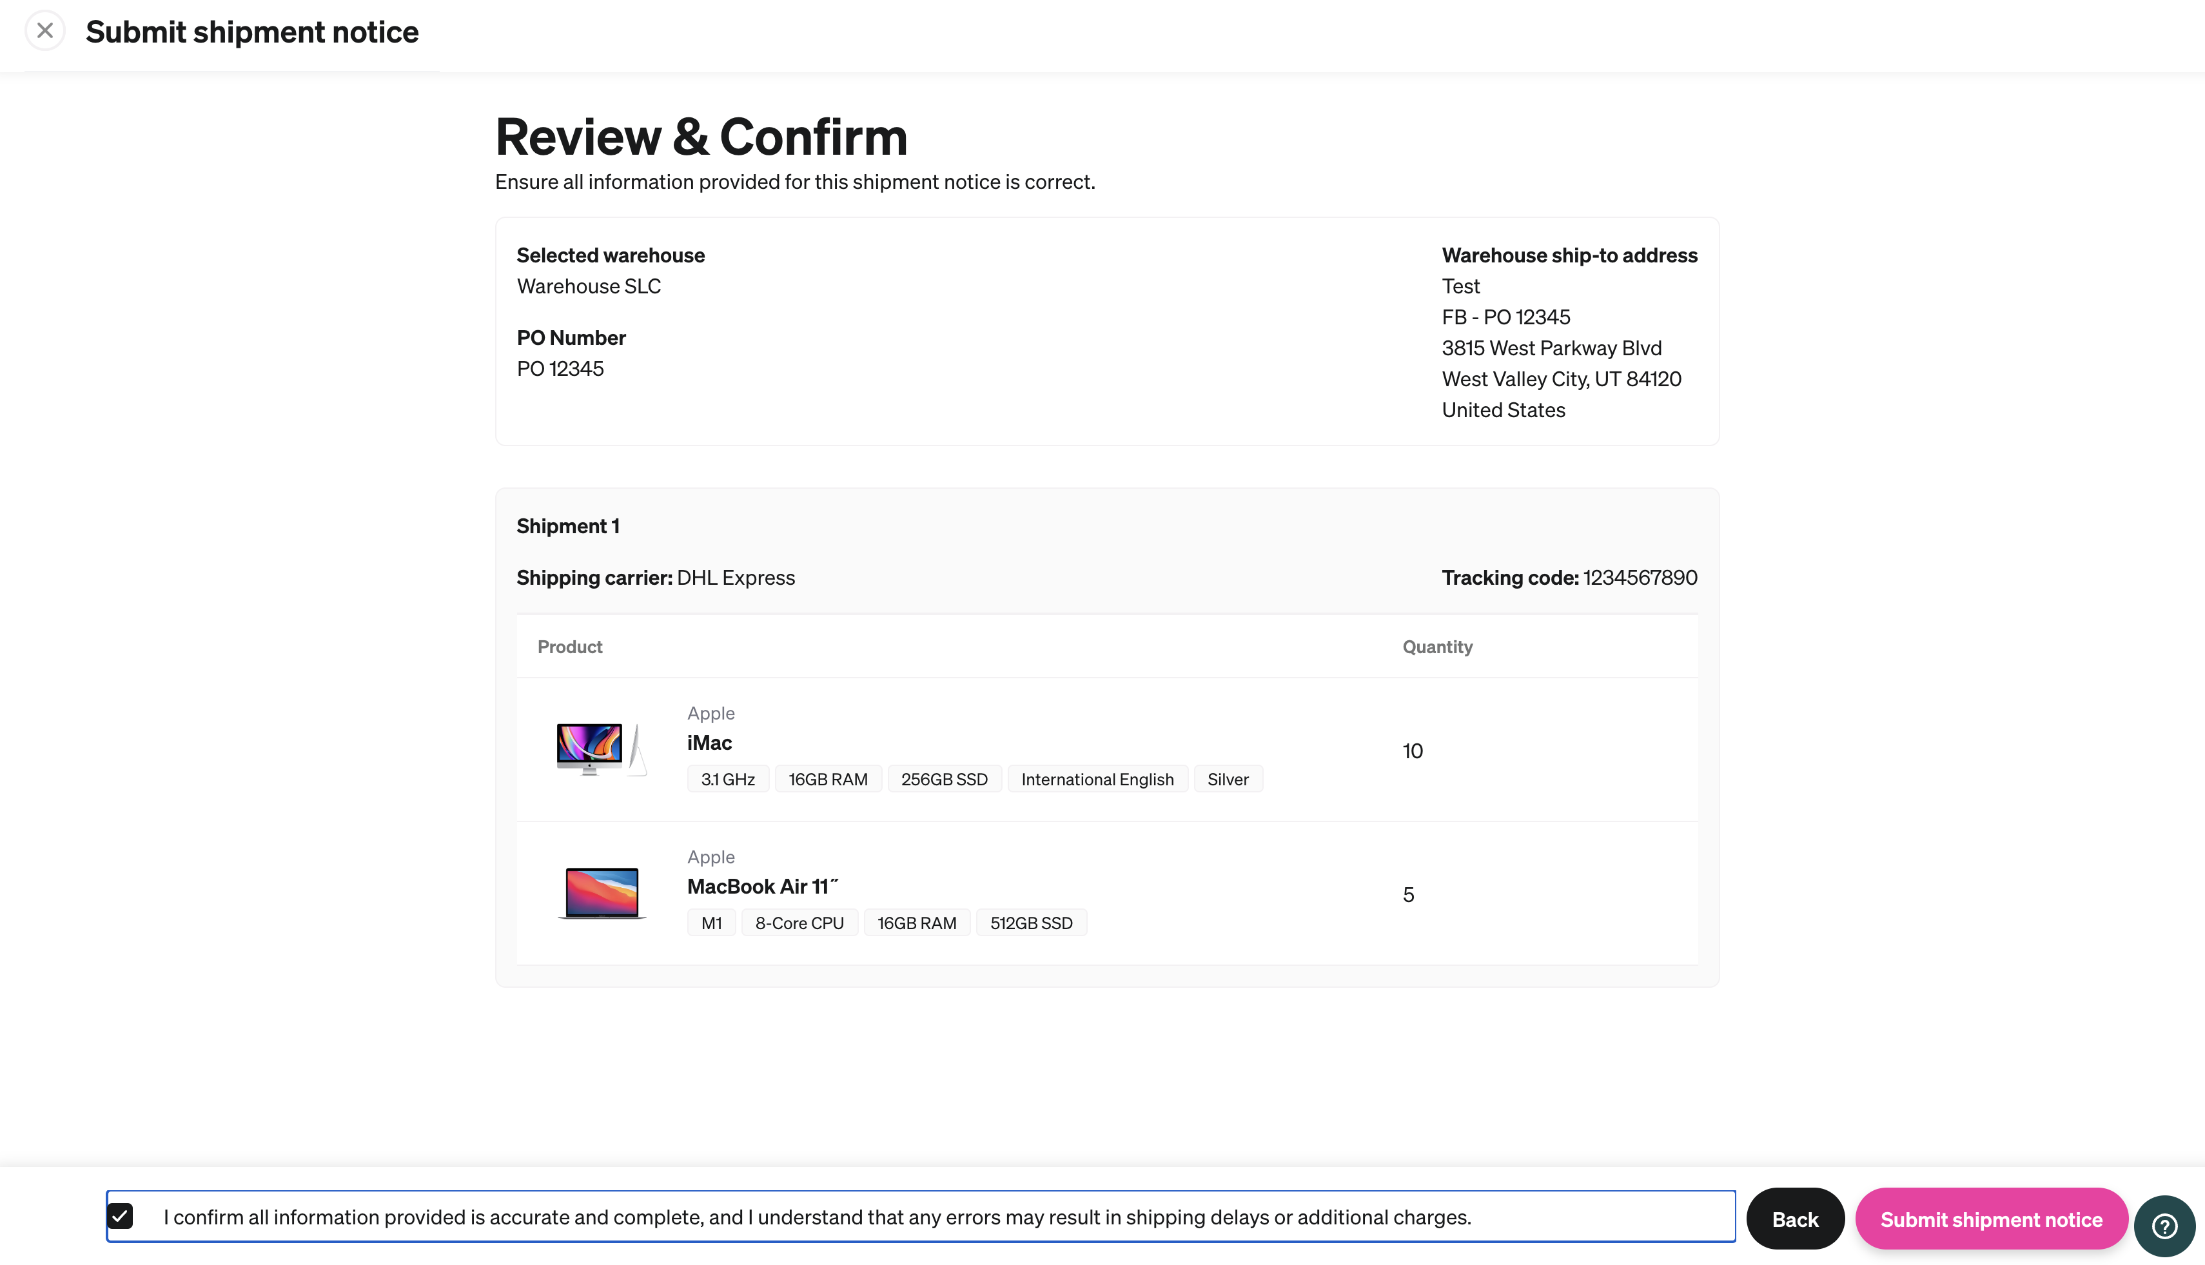Click the Submit shipment notice button
Image resolution: width=2205 pixels, height=1265 pixels.
(1992, 1219)
